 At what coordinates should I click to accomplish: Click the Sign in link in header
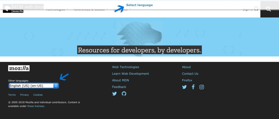coord(250,9)
